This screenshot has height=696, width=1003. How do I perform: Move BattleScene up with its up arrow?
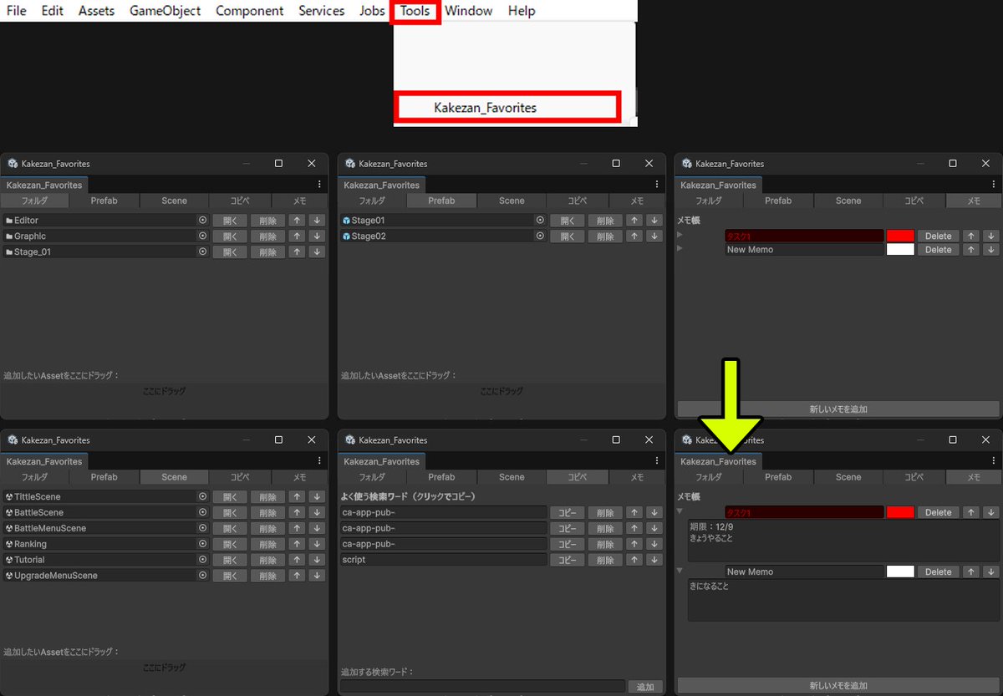point(298,512)
